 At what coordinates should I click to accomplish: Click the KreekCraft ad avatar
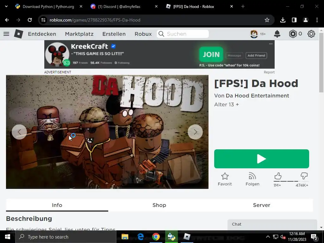(57, 54)
